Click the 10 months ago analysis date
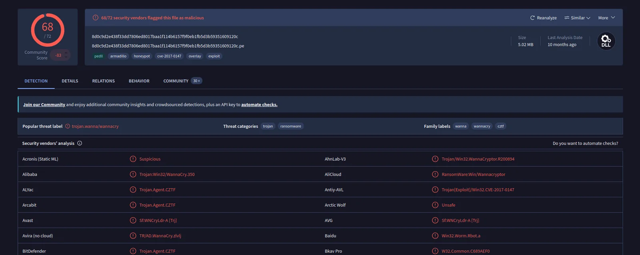 [562, 44]
